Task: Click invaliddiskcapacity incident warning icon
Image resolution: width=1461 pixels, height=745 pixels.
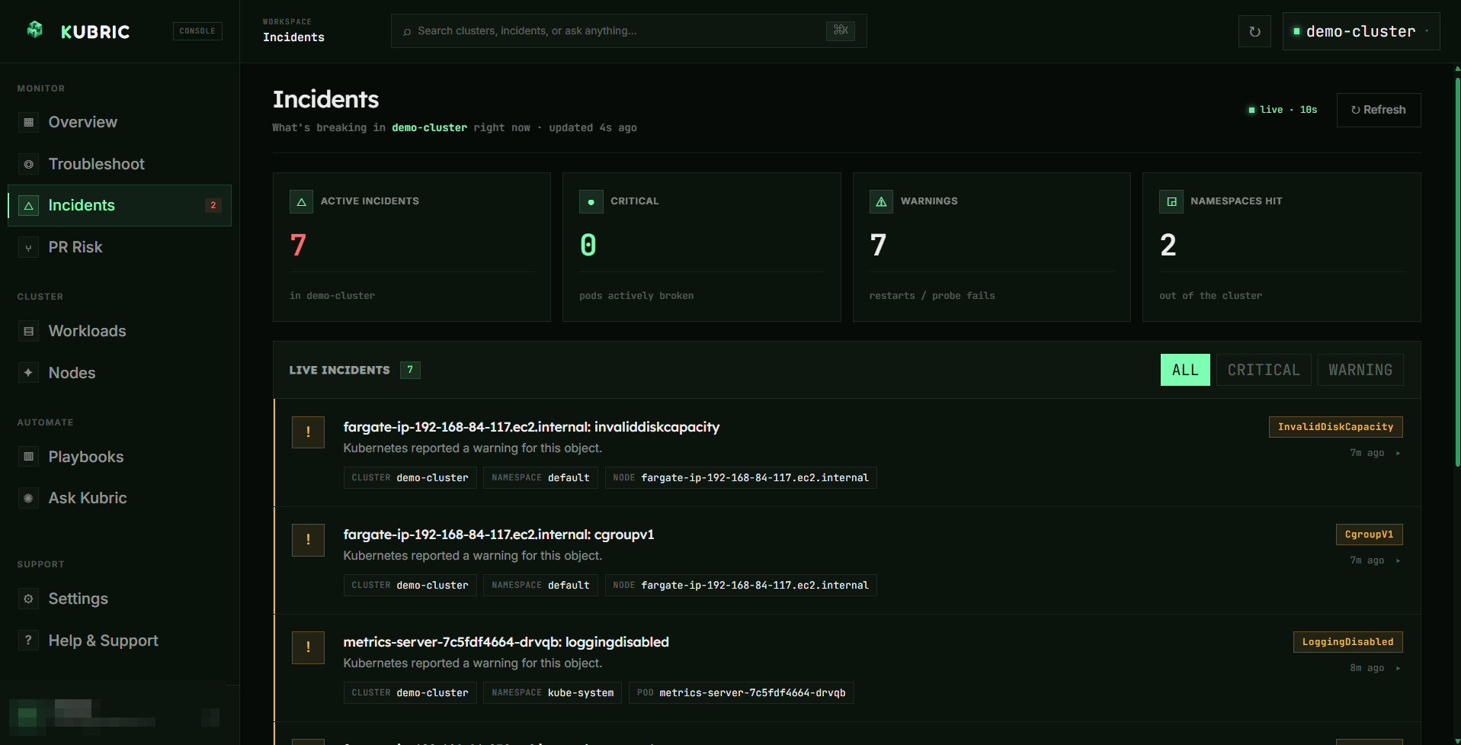Action: pyautogui.click(x=308, y=432)
